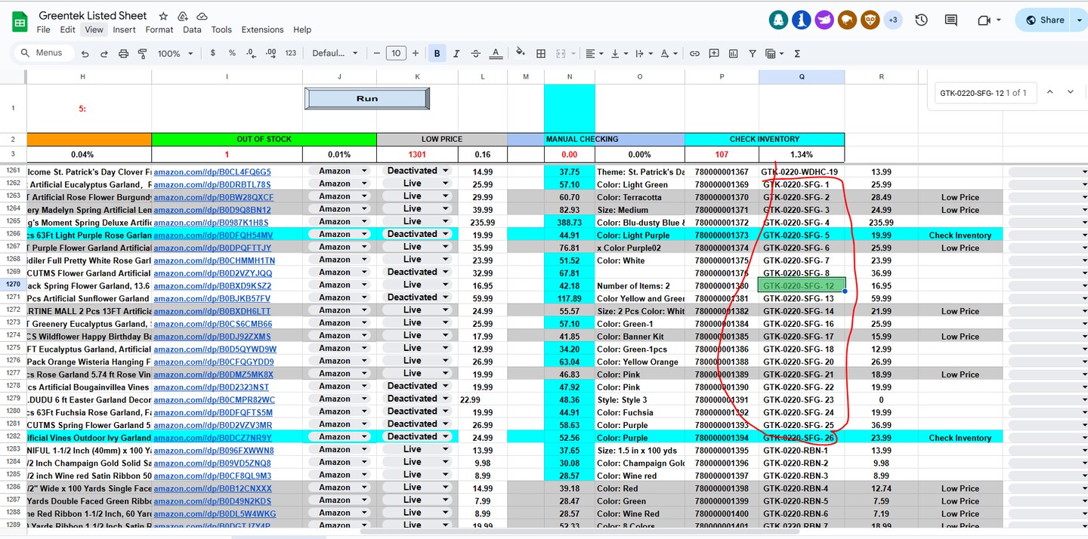1088x539 pixels.
Task: Open text rotation dropdown
Action: pos(669,54)
